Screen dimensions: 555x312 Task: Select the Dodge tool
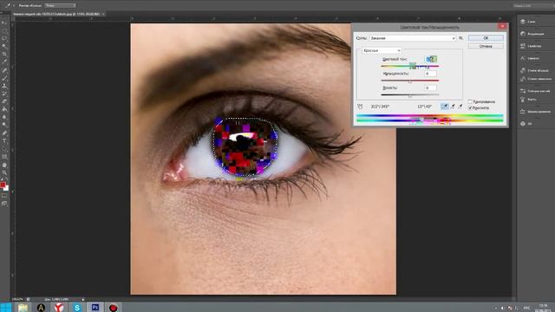point(4,125)
